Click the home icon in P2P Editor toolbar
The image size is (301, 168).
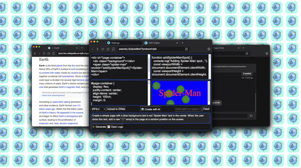click(108, 49)
